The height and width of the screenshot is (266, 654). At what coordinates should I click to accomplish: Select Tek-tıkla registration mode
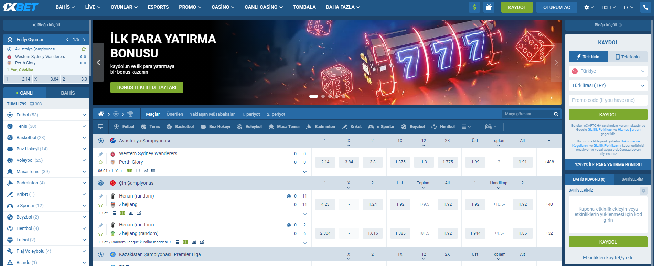tap(588, 57)
